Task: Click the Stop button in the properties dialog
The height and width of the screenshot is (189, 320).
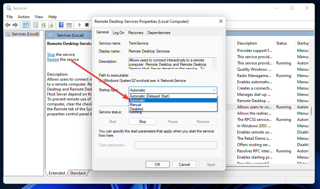Action: 143,122
